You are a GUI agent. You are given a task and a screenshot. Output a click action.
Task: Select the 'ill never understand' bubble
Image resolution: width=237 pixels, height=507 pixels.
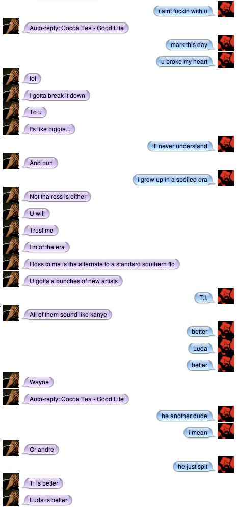182,146
